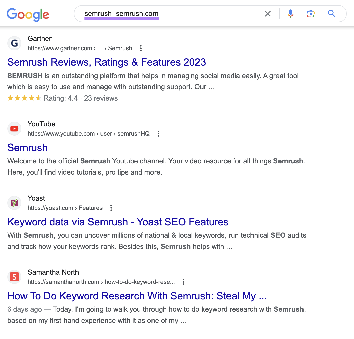Click the youtube.com semrushHQ URL
The image size is (354, 339).
click(89, 134)
